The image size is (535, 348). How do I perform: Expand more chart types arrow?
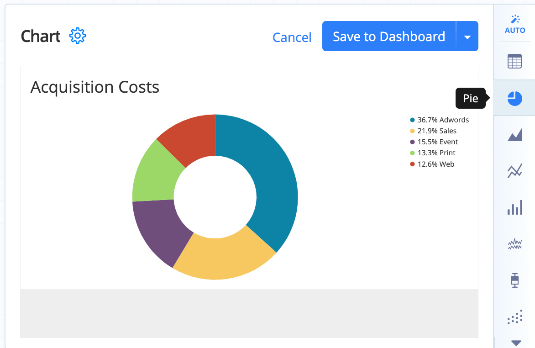[516, 343]
